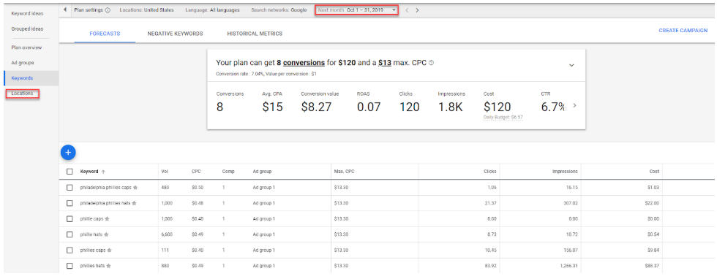Open the Historical Metrics tab
The image size is (717, 279).
255,34
